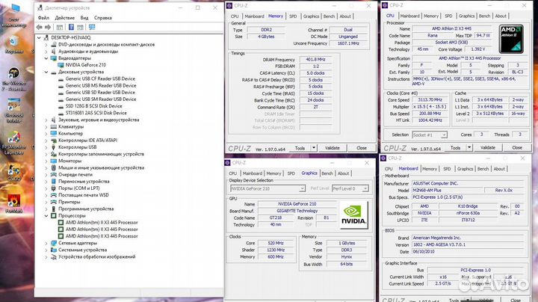Screen dimensions: 538x302
Task: Switch to About tab in CPU-Z Mainboard window
Action: point(499,169)
